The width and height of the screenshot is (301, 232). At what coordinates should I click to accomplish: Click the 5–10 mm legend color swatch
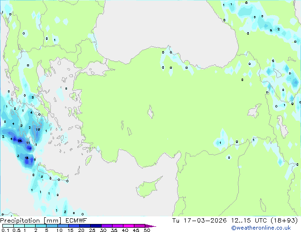point(52,226)
